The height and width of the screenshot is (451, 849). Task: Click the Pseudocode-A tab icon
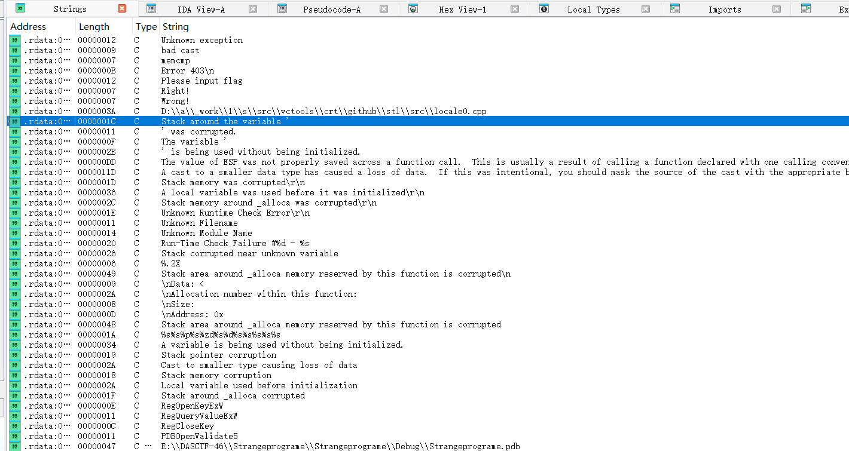point(282,9)
